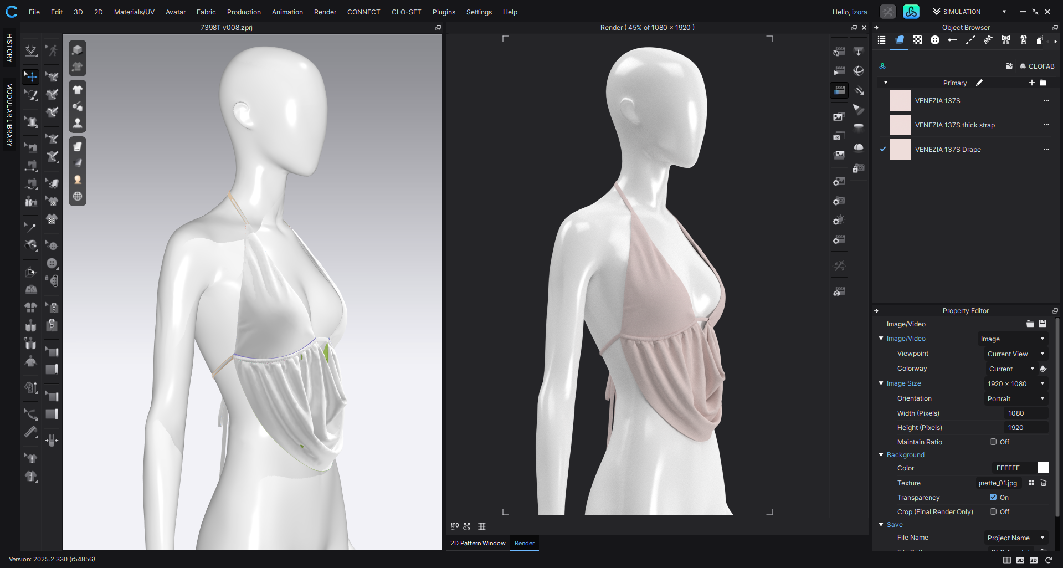Screen dimensions: 1063x568
Task: Open the Bow trim tab in Object Browser
Action: pos(1006,40)
